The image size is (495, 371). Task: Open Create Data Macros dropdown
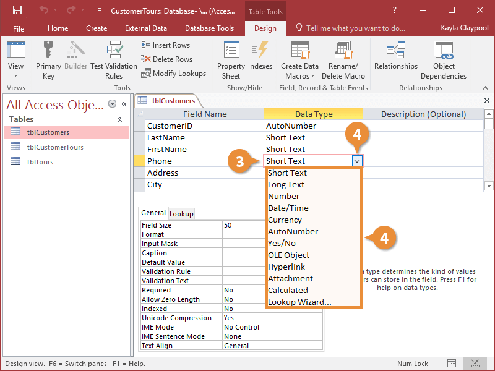[300, 70]
